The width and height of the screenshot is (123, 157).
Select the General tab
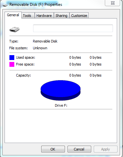pyautogui.click(x=13, y=15)
